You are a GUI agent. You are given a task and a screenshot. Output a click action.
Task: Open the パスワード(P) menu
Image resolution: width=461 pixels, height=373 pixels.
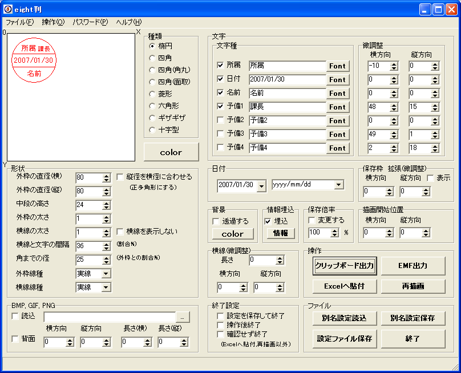click(91, 22)
